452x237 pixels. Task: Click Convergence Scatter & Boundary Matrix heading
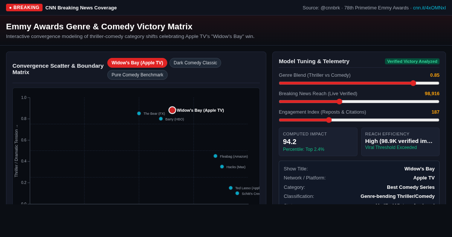tap(58, 69)
